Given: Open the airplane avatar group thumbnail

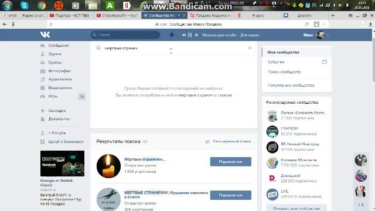Looking at the screenshot, I should pos(108,199).
